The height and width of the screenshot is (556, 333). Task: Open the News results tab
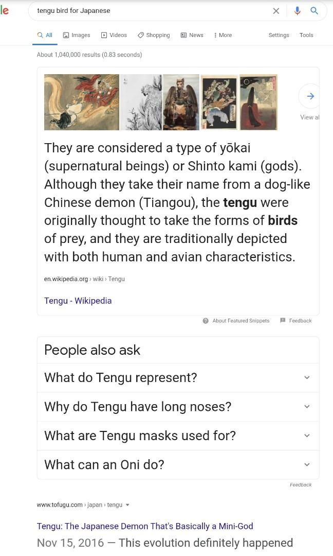192,35
